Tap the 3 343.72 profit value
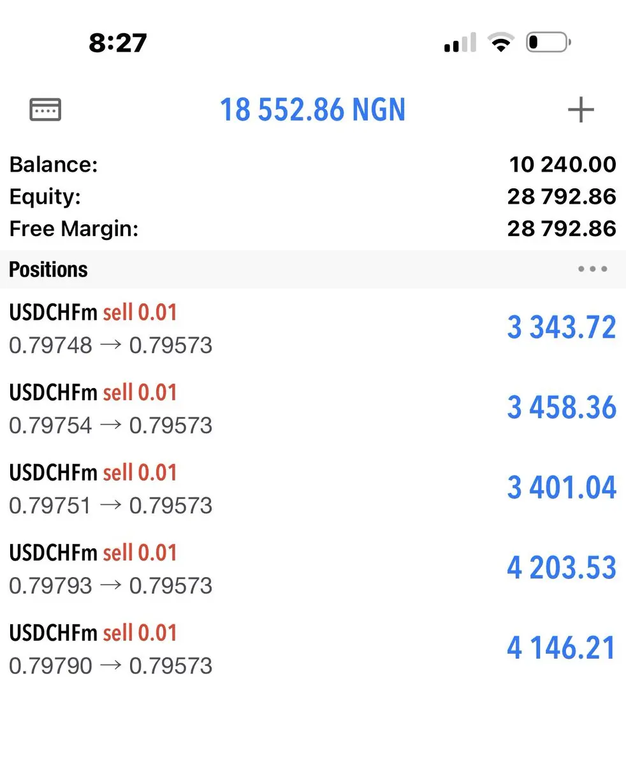The image size is (626, 766). 562,327
